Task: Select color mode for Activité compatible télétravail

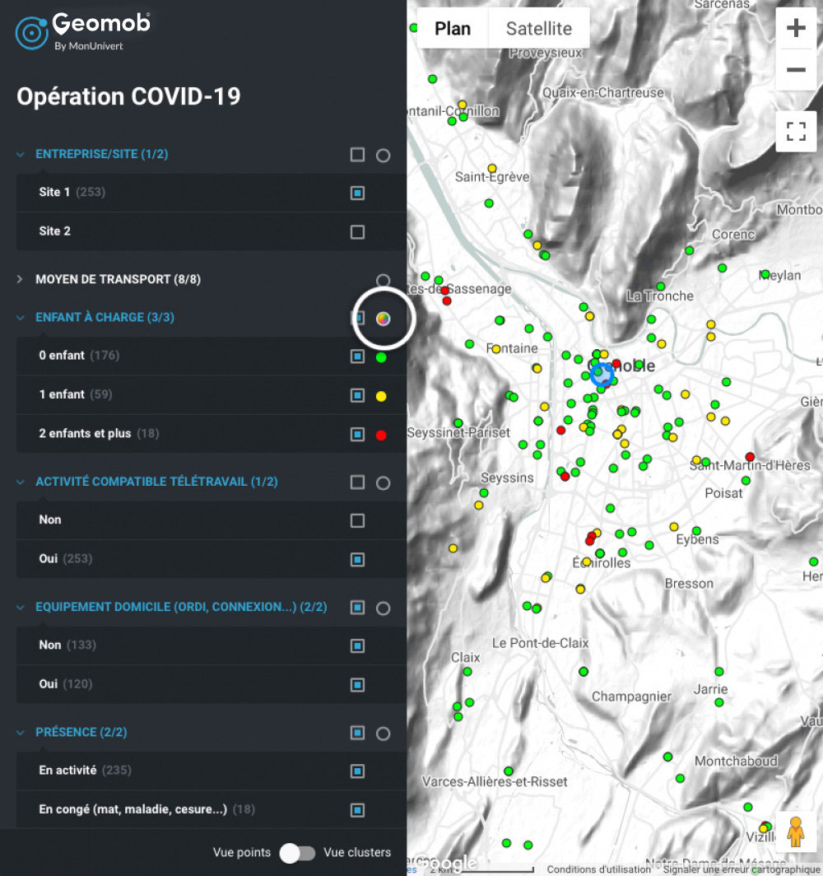Action: tap(383, 482)
